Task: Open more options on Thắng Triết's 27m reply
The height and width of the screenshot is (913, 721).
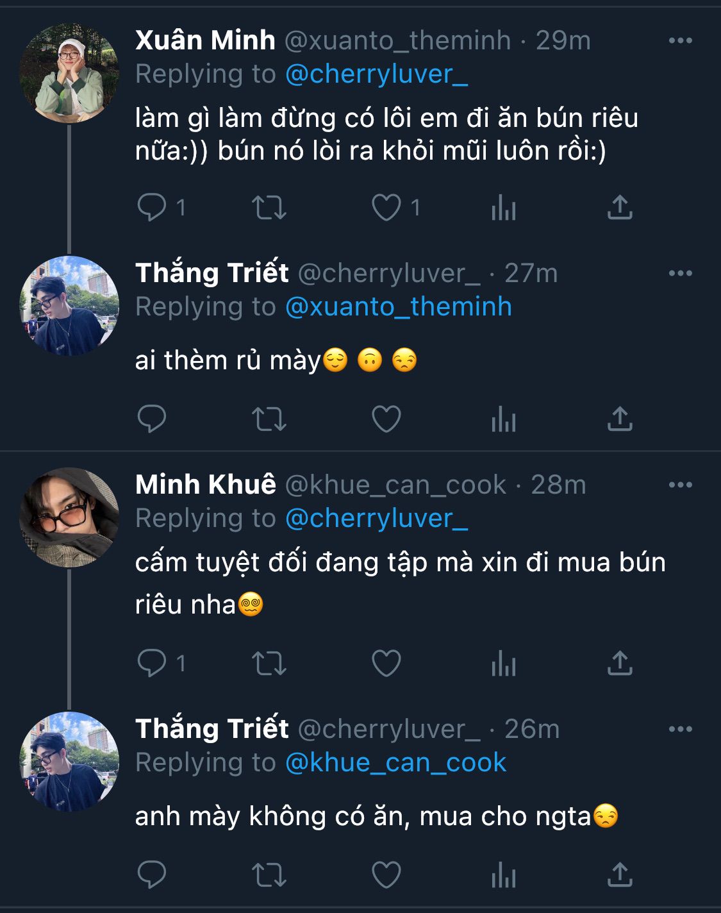Action: click(x=680, y=273)
